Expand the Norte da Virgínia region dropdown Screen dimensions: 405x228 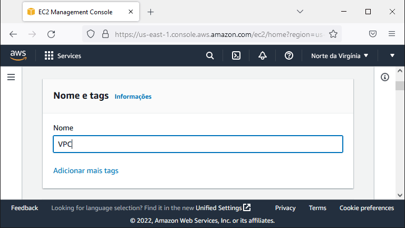pyautogui.click(x=340, y=56)
